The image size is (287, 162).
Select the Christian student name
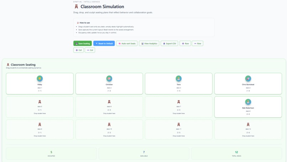[109, 85]
